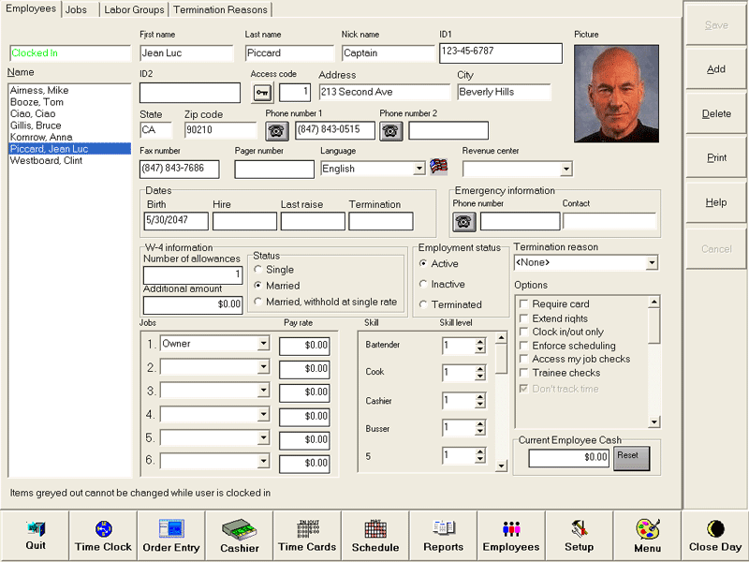Click the key icon beside Access code

(x=263, y=93)
